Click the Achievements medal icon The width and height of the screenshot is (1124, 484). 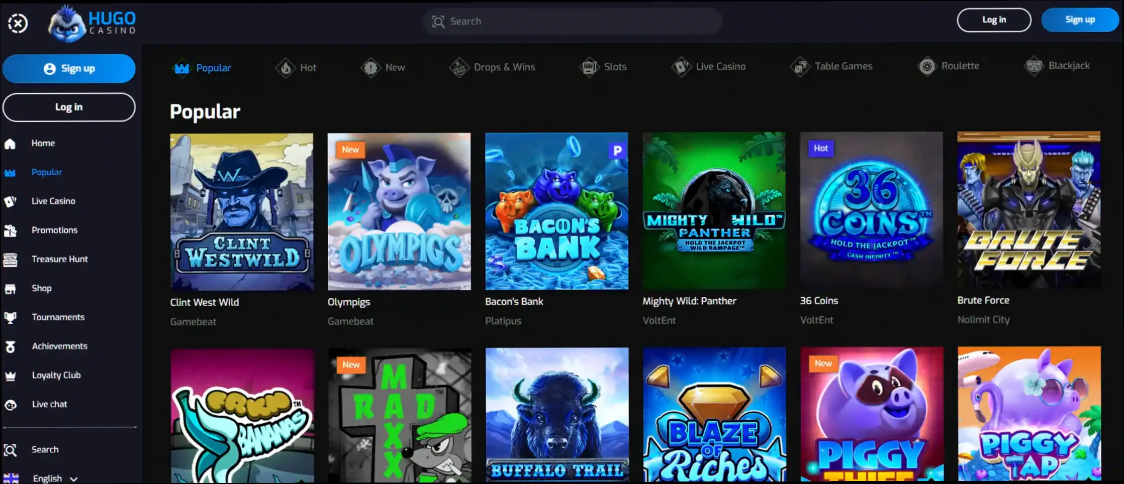10,346
